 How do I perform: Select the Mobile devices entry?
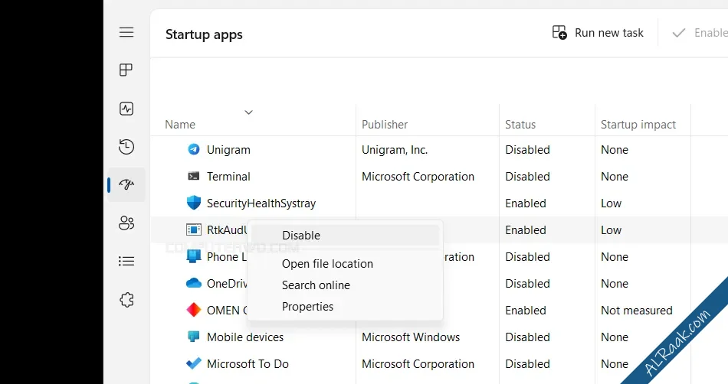click(245, 337)
